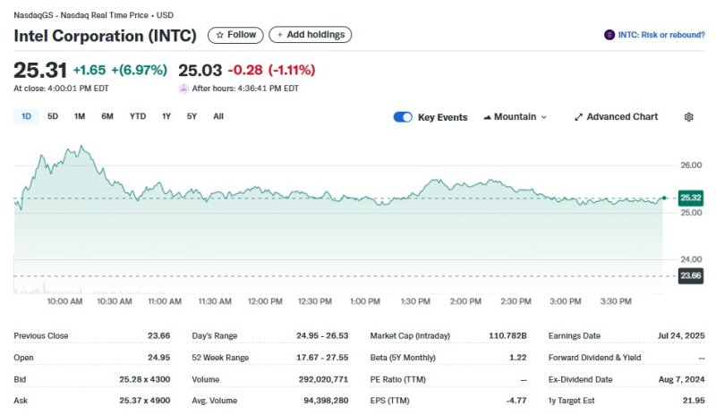Show the 5Y price range
Screen dimensions: 716x414
coord(192,116)
